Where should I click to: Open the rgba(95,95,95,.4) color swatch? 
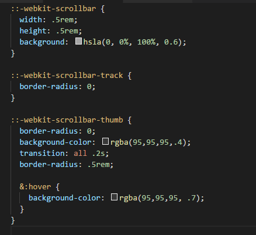click(x=105, y=141)
